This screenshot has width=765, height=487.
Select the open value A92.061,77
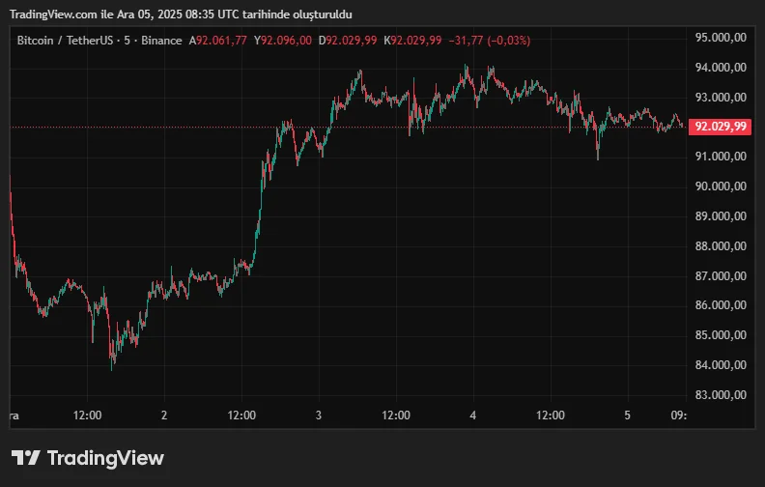pyautogui.click(x=217, y=41)
